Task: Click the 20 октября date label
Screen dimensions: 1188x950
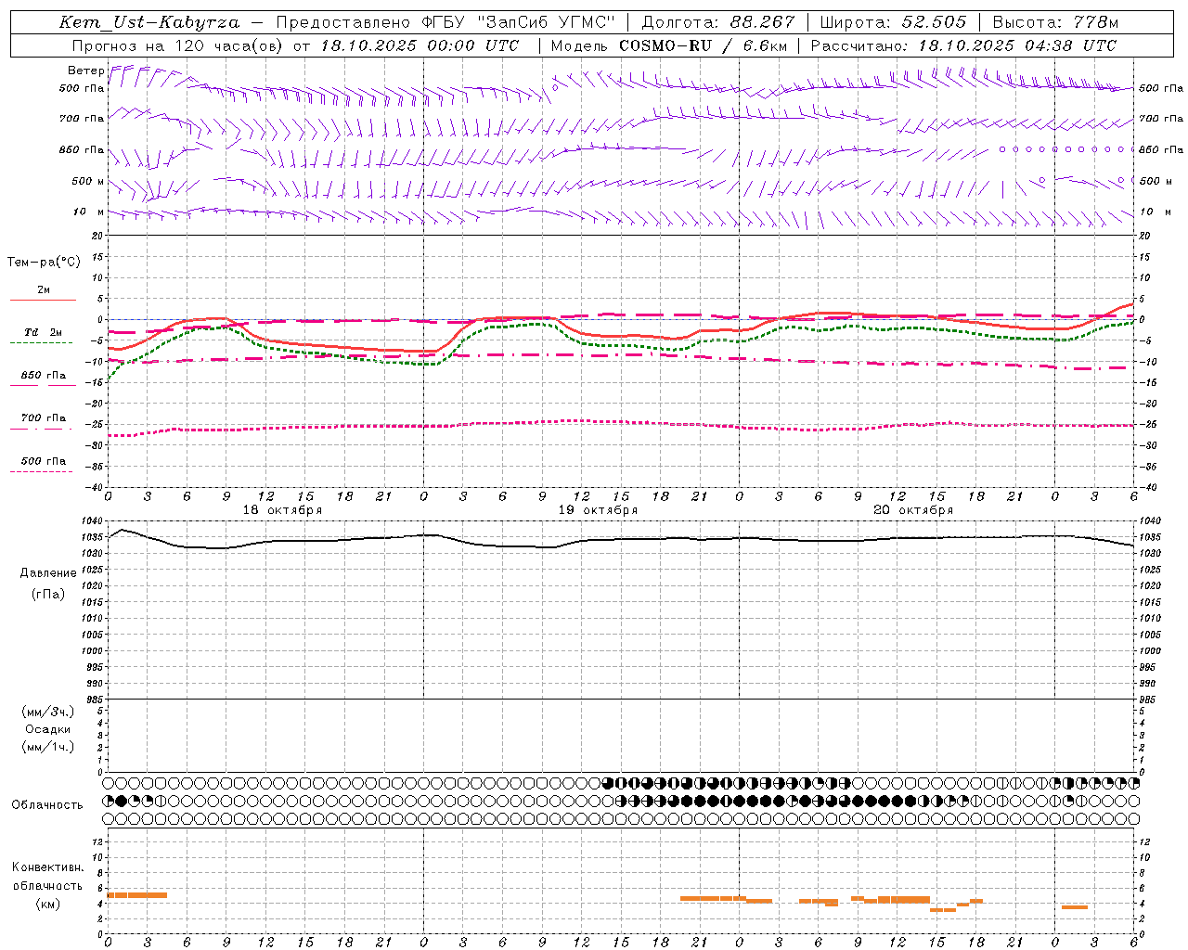Action: 913,510
